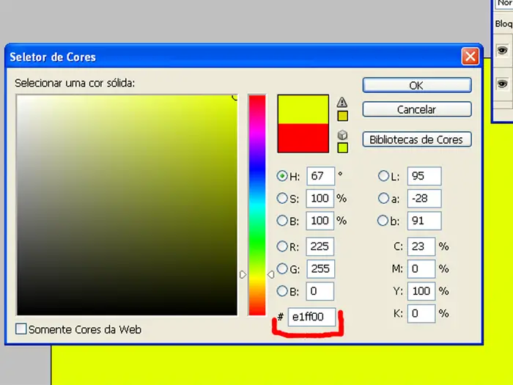Click the gamut-safe swatch below warning triangle

point(342,116)
